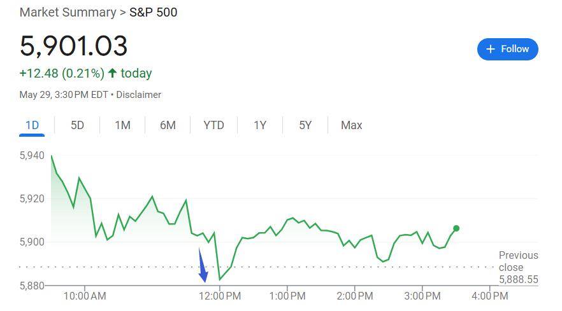The width and height of the screenshot is (562, 311).
Task: Open the Disclaimer link
Action: point(139,95)
